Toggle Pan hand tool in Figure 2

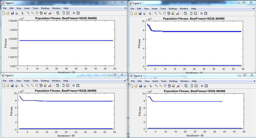[x=165, y=13]
